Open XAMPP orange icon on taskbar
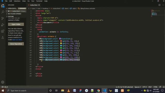This screenshot has width=165, height=93. pos(122,91)
